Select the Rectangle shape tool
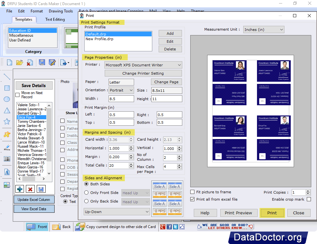This screenshot has width=317, height=244. click(x=7, y=88)
